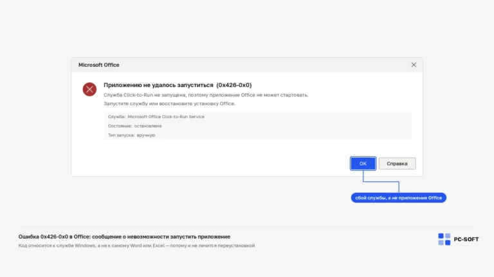Click the PC-SOFT brand text
Screen dimensions: 494x277
point(466,239)
